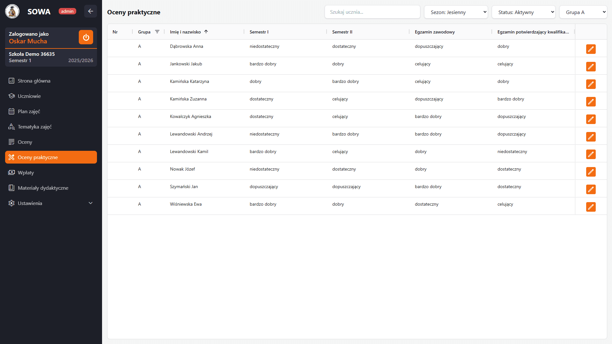Click the SOWA owl logo
The width and height of the screenshot is (612, 344).
(x=12, y=11)
